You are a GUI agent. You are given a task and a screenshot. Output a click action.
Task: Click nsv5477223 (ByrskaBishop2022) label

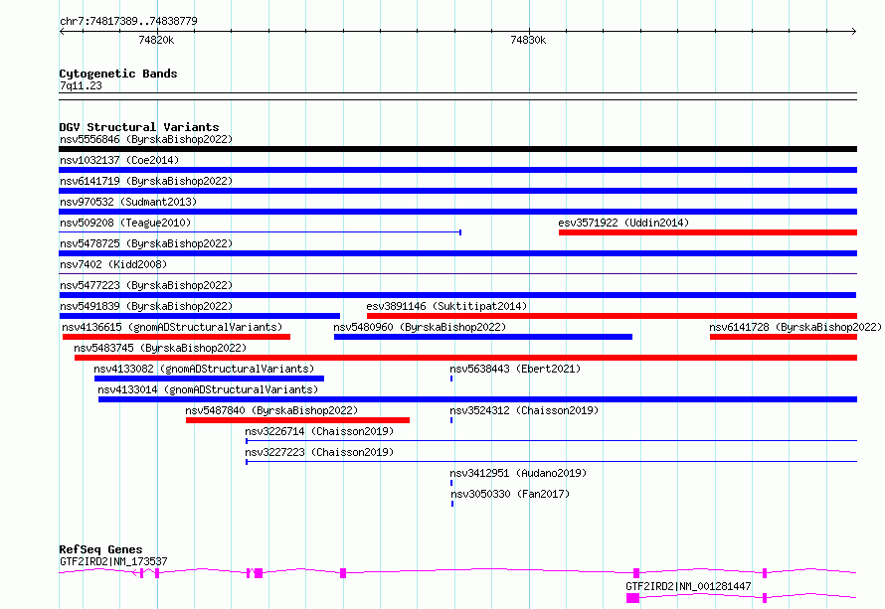(x=146, y=285)
